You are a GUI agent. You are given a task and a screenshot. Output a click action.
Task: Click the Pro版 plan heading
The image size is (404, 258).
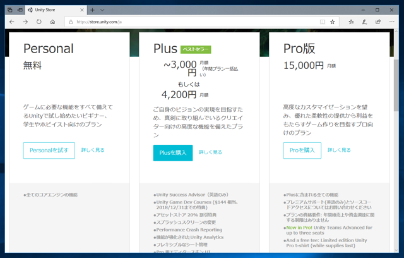(299, 49)
